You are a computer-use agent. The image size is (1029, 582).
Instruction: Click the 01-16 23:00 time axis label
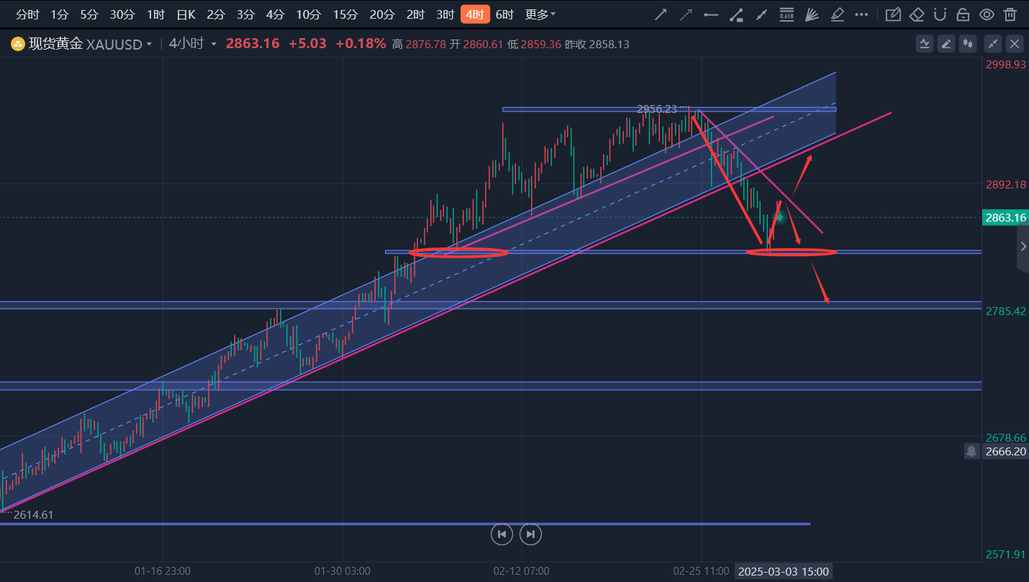pos(162,571)
